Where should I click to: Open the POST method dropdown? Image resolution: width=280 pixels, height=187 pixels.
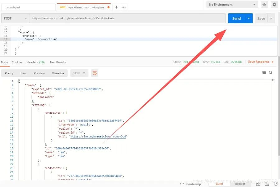15,18
